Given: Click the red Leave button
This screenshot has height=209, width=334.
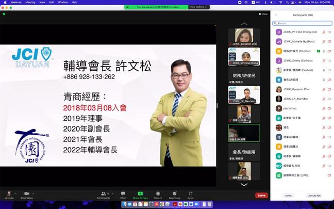Looking at the screenshot, I should (261, 196).
